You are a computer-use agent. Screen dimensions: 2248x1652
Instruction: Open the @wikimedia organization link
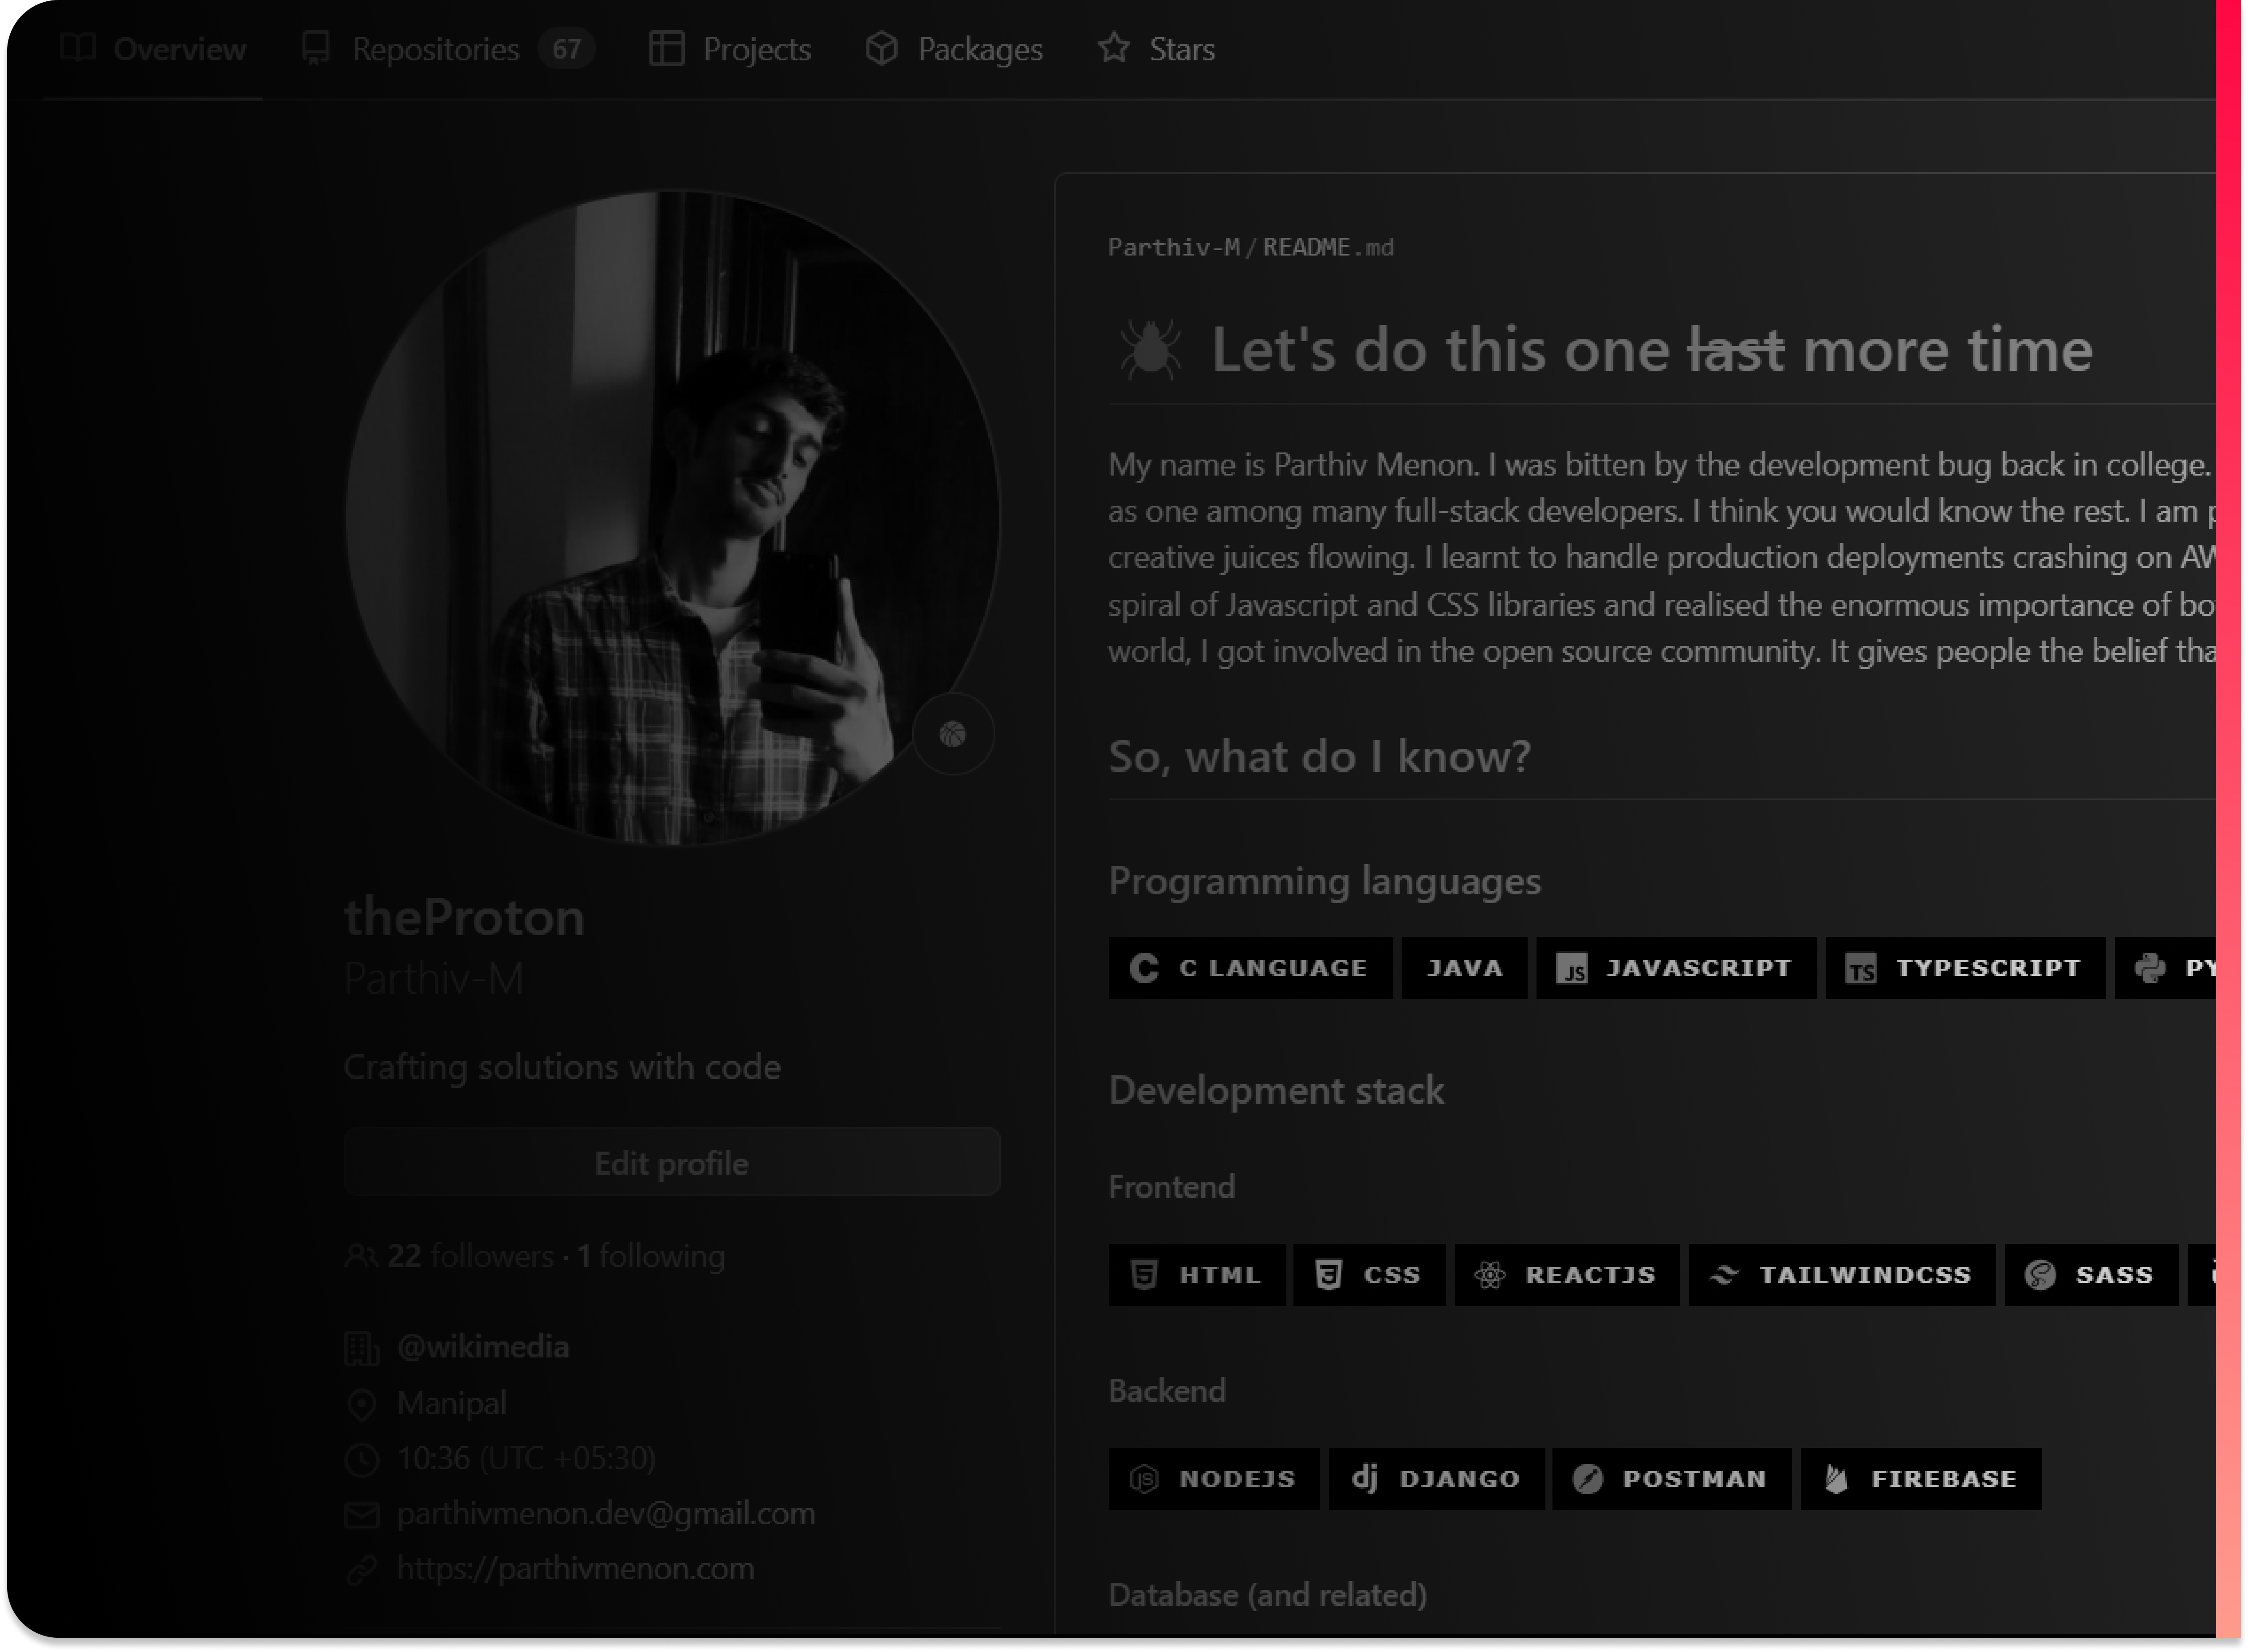coord(483,1347)
